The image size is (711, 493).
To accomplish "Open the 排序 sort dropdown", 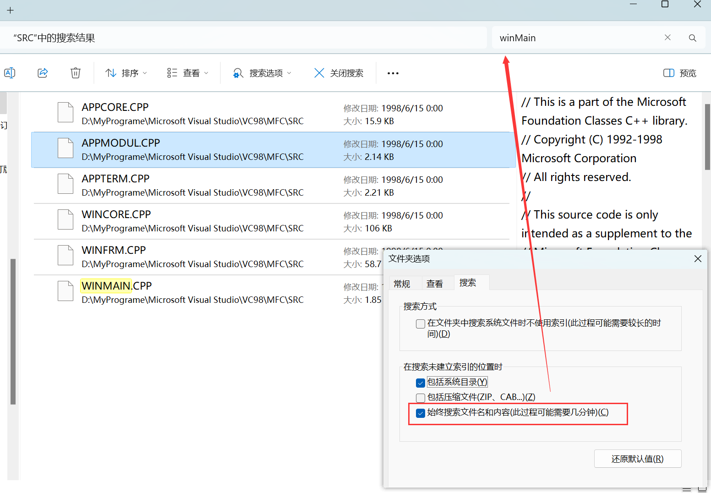I will click(126, 73).
